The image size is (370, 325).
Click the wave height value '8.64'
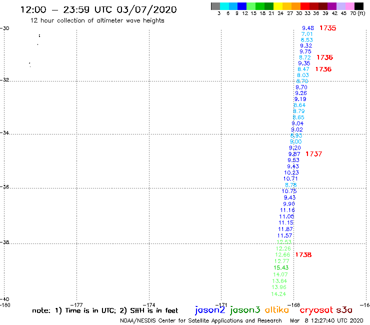tap(299, 105)
